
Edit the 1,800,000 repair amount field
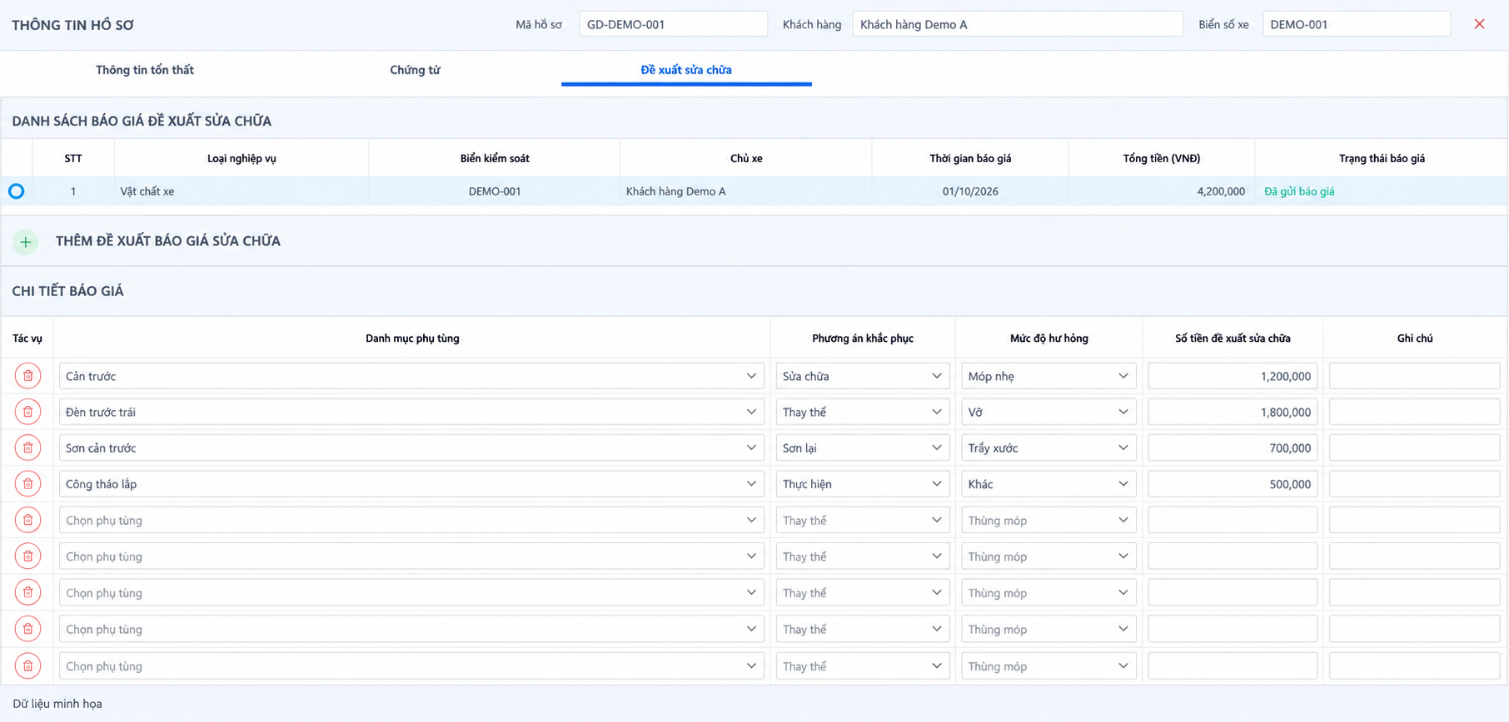(x=1233, y=412)
